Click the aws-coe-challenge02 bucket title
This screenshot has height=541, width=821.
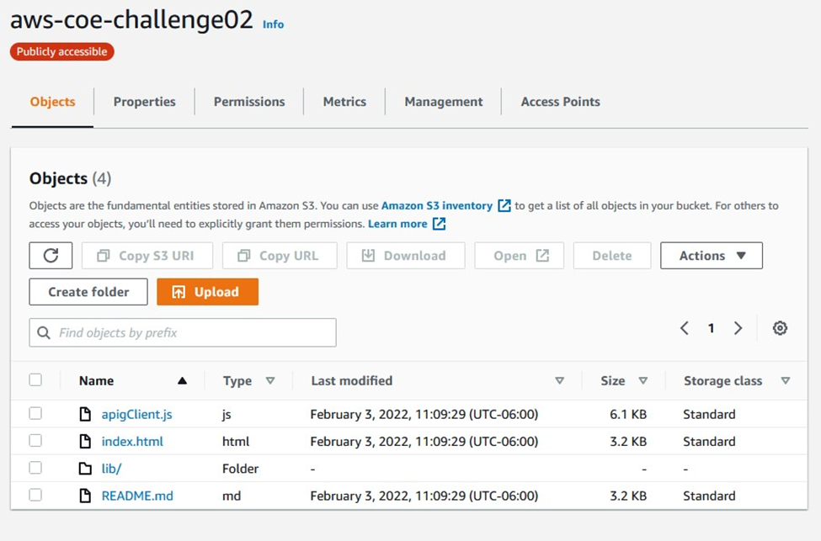(131, 20)
